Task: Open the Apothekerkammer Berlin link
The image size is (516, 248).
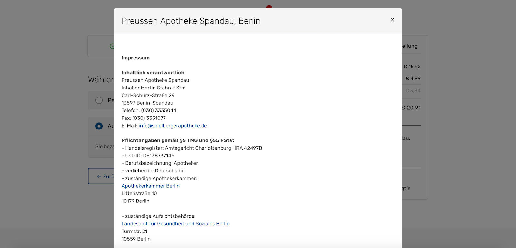Action: [x=150, y=186]
